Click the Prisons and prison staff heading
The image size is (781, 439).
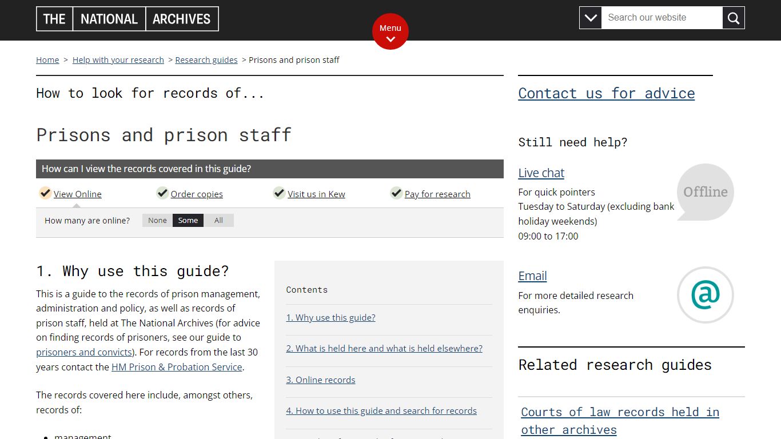(x=164, y=135)
